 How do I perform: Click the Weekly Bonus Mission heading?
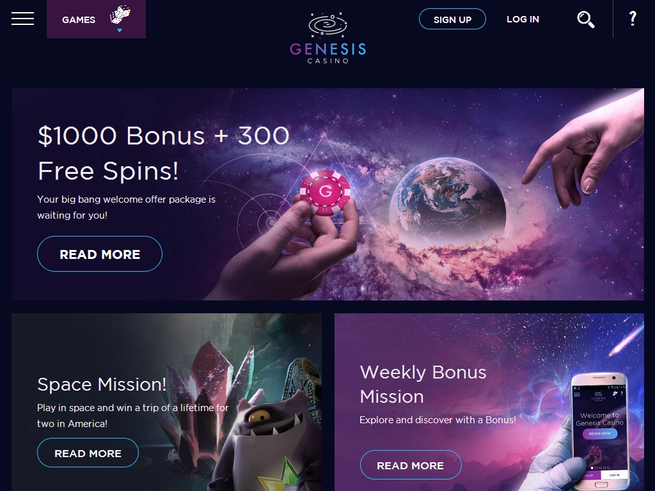423,384
